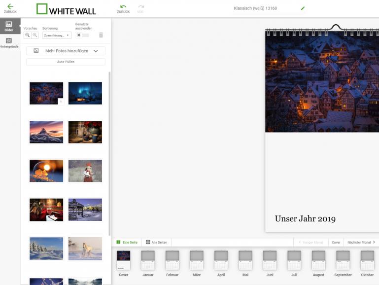Screen dimensions: 379x285
Task: Zoom in the photo preview
Action: pyautogui.click(x=35, y=36)
